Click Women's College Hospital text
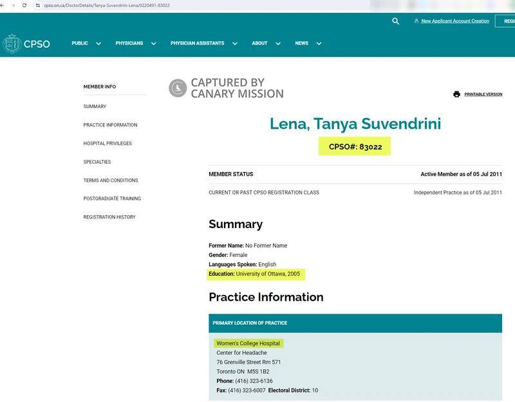 point(248,343)
